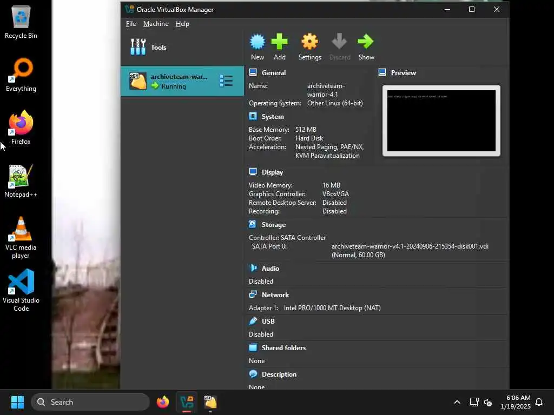Click the green Add machine icon

pyautogui.click(x=279, y=42)
